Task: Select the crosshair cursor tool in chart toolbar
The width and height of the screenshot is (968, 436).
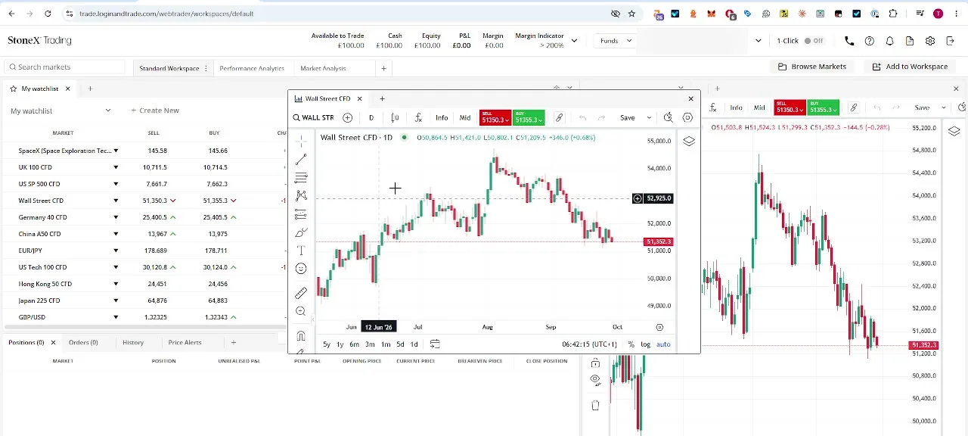Action: pyautogui.click(x=301, y=142)
